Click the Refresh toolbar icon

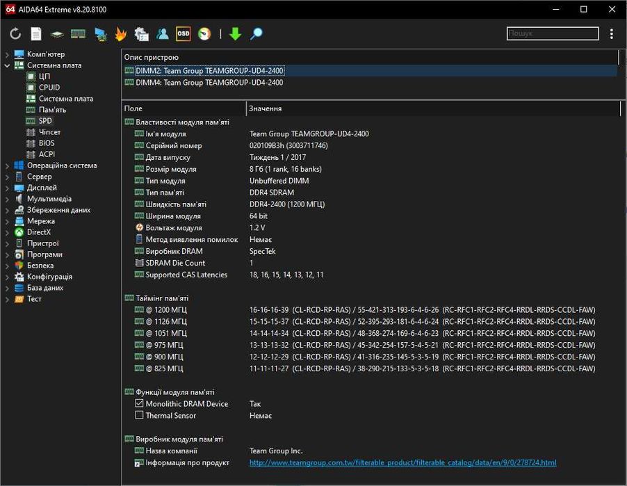click(x=15, y=34)
